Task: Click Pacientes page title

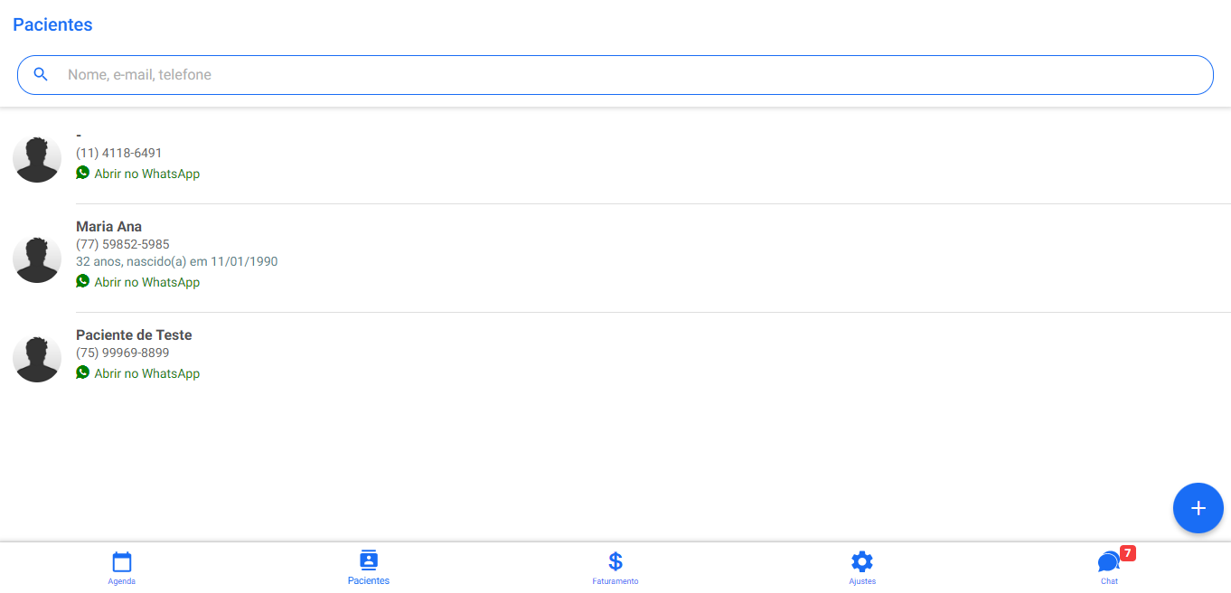Action: (x=52, y=24)
